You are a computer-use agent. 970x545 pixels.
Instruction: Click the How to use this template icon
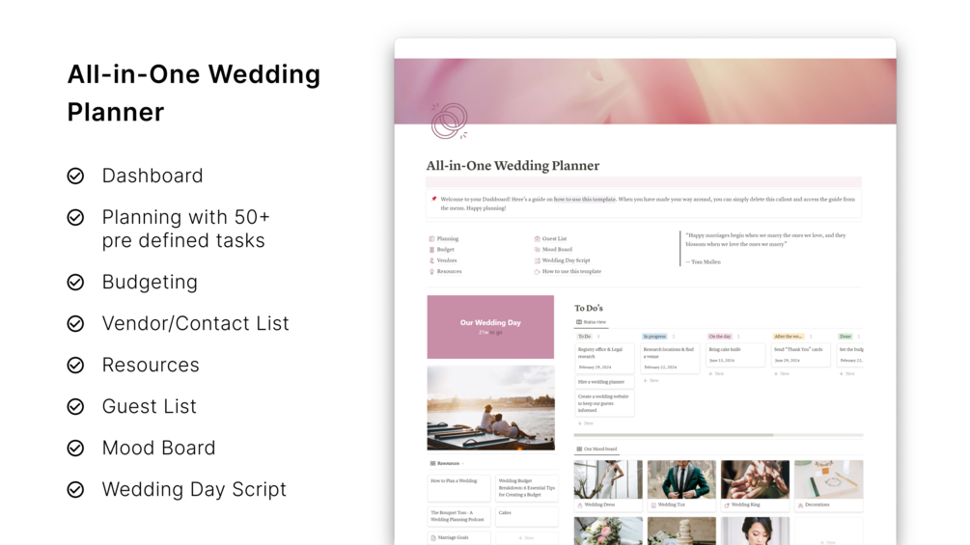click(x=537, y=271)
